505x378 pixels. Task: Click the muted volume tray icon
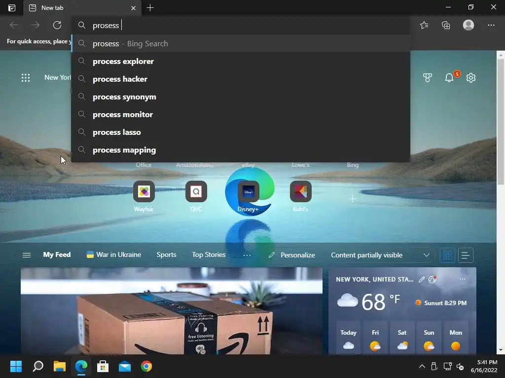coord(460,366)
